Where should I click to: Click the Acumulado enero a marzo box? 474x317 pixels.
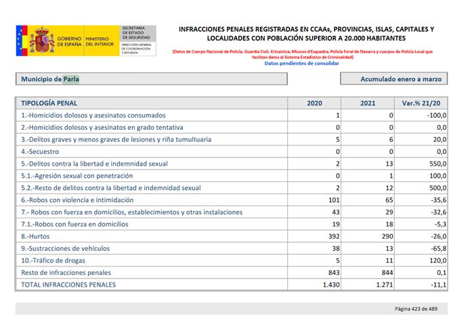coord(395,79)
